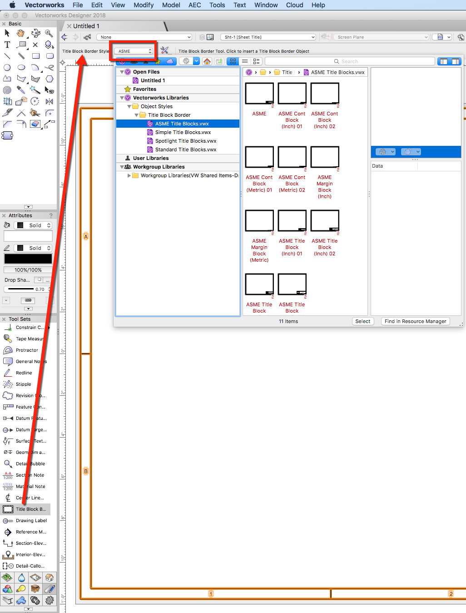This screenshot has width=466, height=613.
Task: Open the Building Shell house tool set
Action: click(x=50, y=578)
